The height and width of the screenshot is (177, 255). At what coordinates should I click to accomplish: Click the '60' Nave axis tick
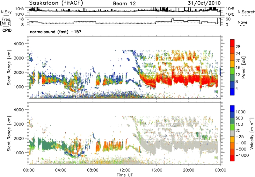(x=228, y=19)
